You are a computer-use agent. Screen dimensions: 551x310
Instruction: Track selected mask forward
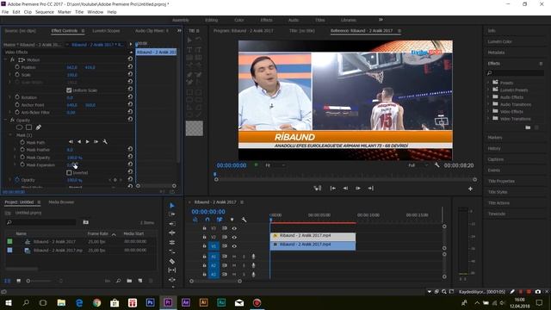coord(88,141)
